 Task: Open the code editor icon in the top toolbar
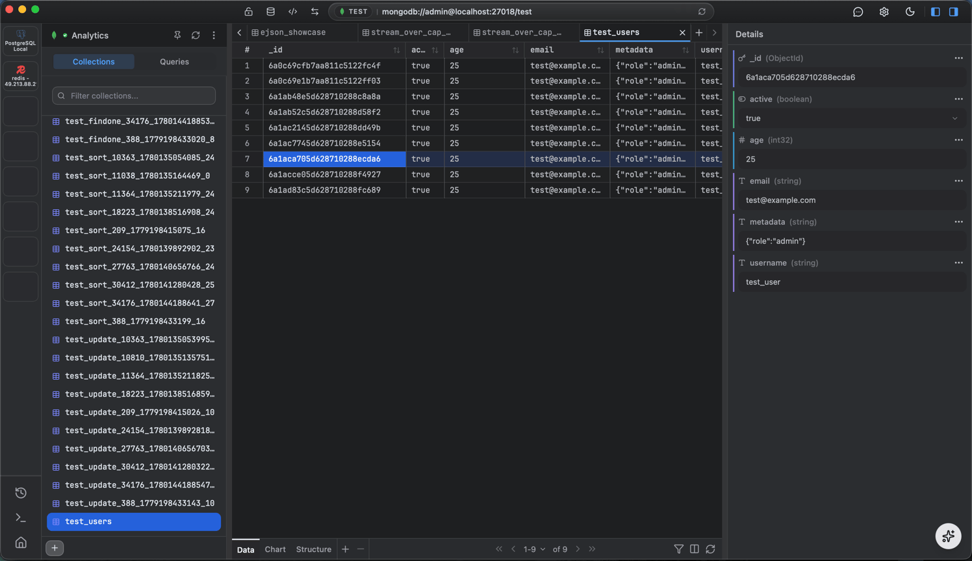293,12
